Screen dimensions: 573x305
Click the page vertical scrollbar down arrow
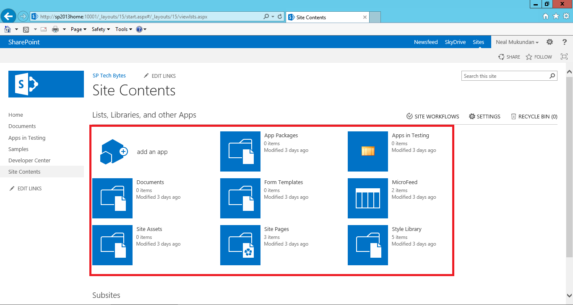(569, 295)
